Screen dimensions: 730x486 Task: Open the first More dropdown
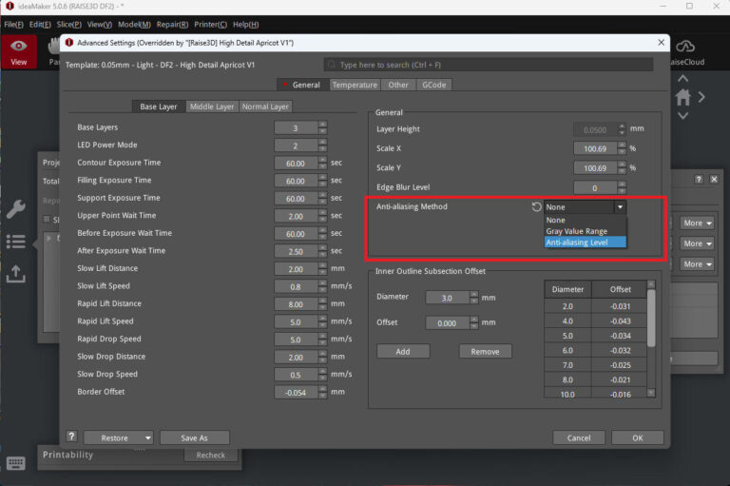(697, 224)
